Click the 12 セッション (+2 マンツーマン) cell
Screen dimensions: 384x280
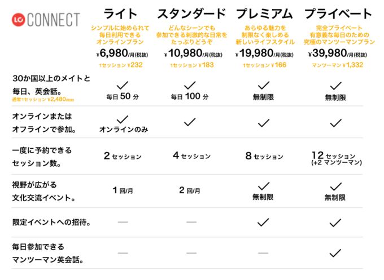336,158
